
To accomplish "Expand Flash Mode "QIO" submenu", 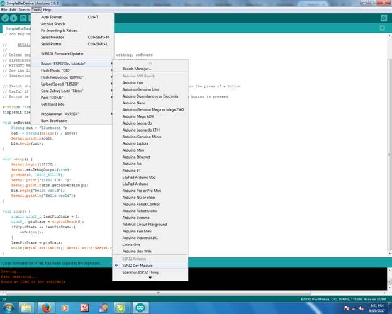I will [x=72, y=70].
